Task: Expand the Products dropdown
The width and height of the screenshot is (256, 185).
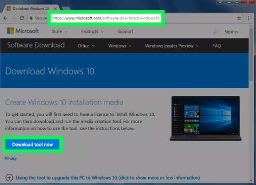Action: (92, 31)
